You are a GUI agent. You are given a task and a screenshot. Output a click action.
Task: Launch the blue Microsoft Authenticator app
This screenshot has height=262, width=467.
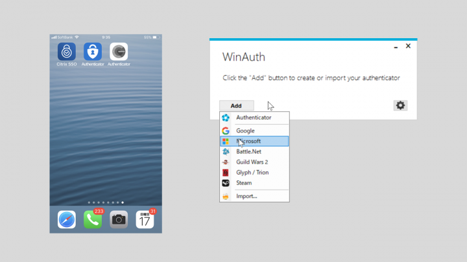coord(93,52)
